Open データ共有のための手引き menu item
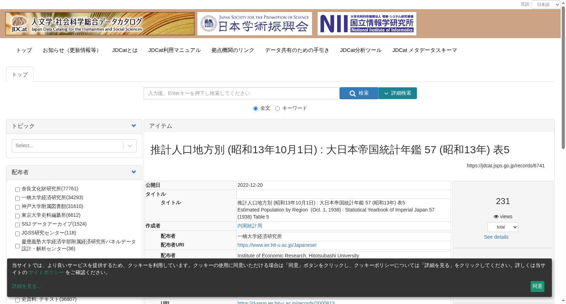The width and height of the screenshot is (566, 304). [297, 50]
